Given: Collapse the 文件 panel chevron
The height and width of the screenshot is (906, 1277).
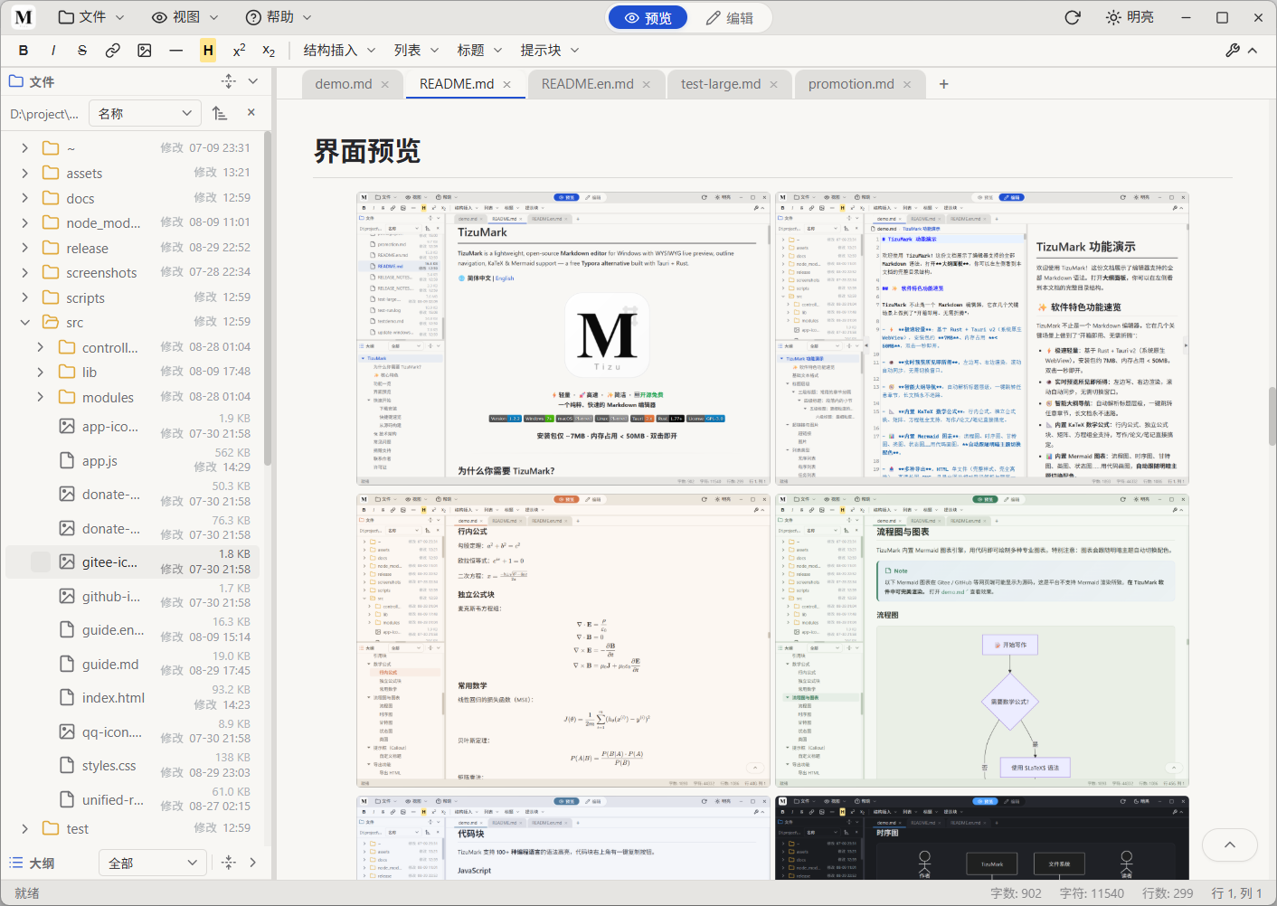Looking at the screenshot, I should click(x=253, y=81).
